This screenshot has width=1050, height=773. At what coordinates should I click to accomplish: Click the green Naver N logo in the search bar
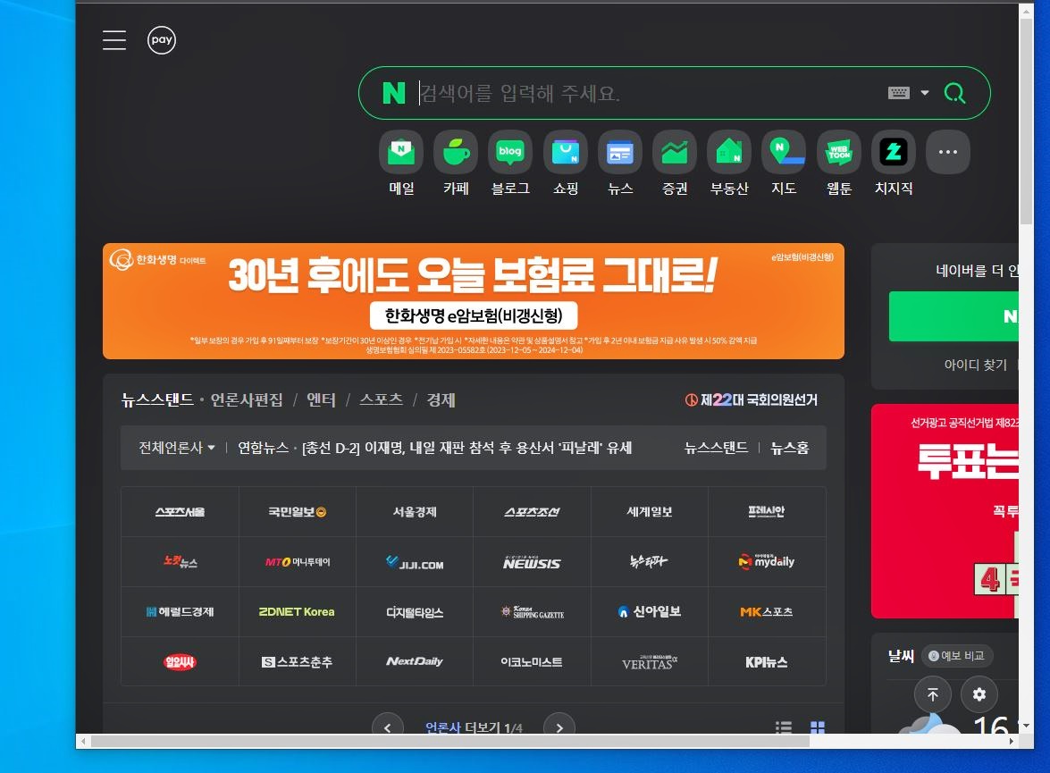click(x=394, y=93)
